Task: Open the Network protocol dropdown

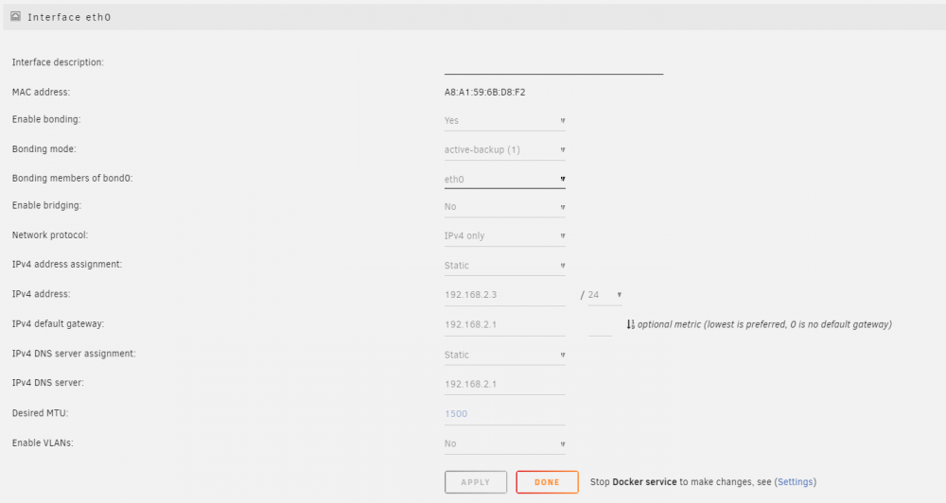Action: pos(505,235)
